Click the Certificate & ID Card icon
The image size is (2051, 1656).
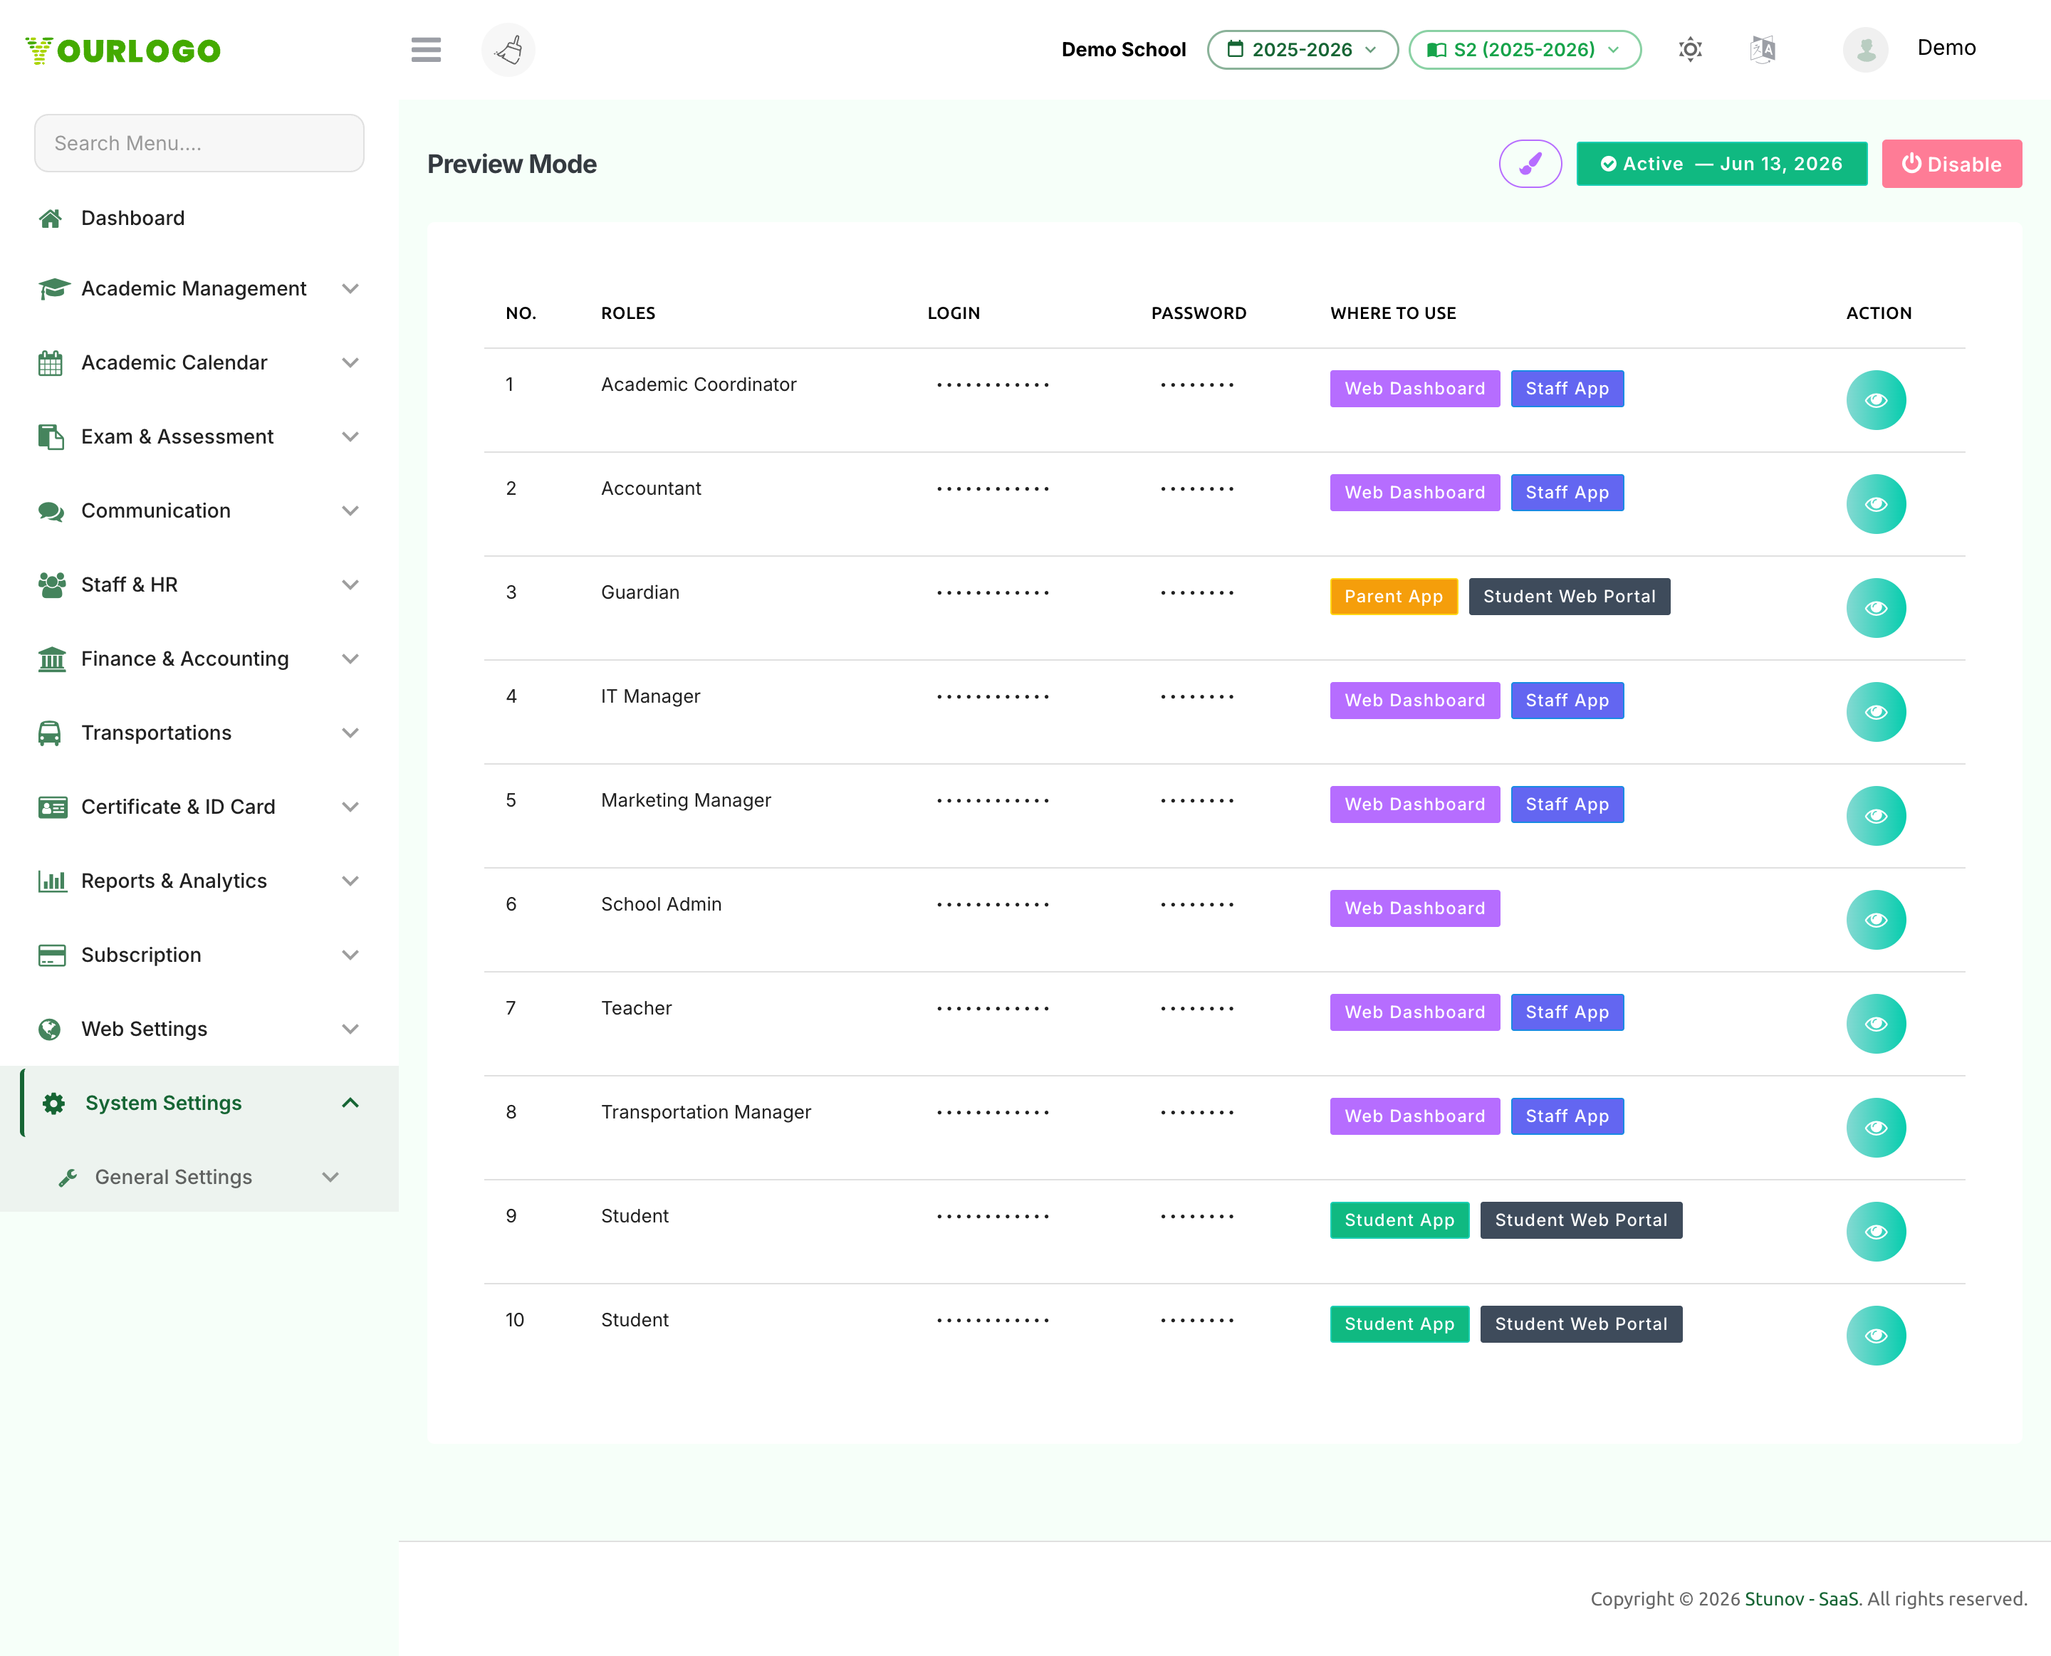pyautogui.click(x=53, y=807)
